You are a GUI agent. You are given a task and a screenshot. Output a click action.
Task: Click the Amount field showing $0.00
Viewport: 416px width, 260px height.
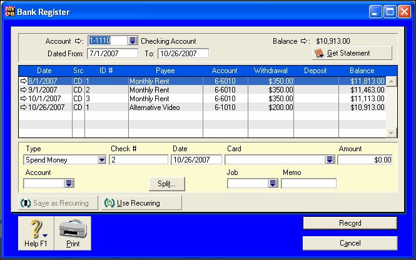point(365,160)
